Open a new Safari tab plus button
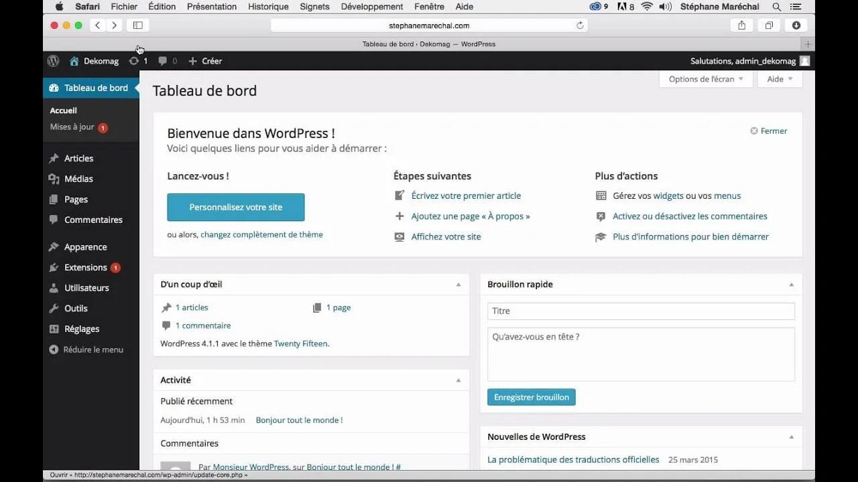The width and height of the screenshot is (858, 482). (808, 44)
